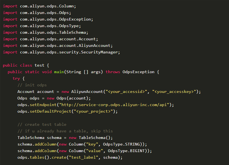This screenshot has width=229, height=165.
Task: Click the OdpsException import line
Action: pyautogui.click(x=48, y=19)
